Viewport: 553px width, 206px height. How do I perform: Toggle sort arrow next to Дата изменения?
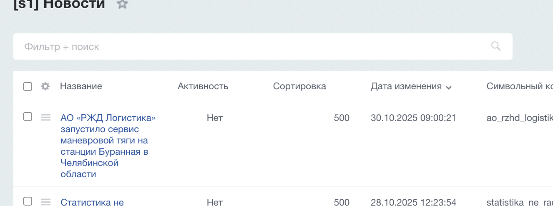point(449,87)
